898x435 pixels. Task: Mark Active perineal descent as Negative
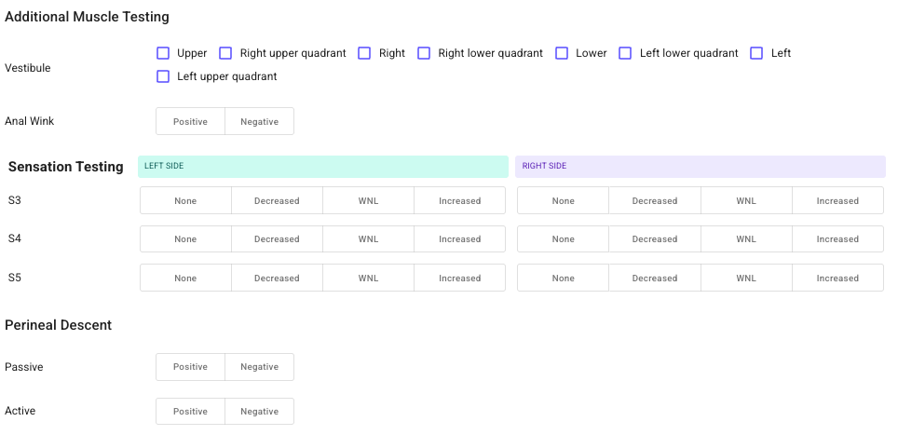tap(259, 412)
